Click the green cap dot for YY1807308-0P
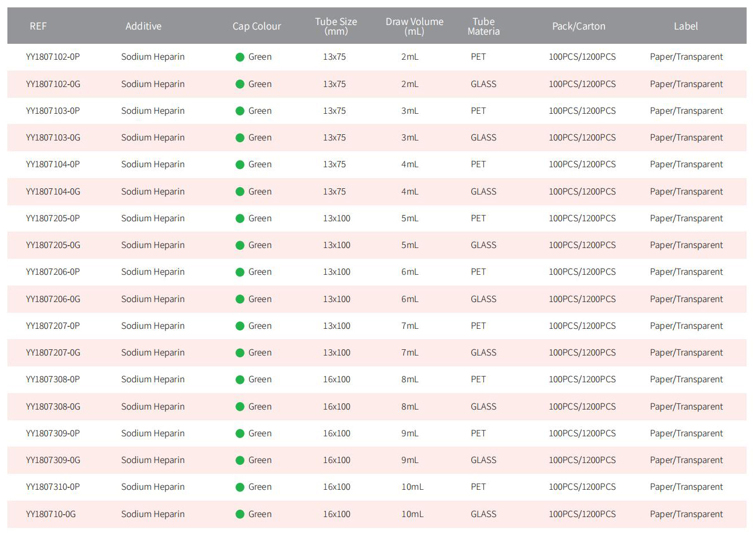The width and height of the screenshot is (754, 537). point(240,379)
